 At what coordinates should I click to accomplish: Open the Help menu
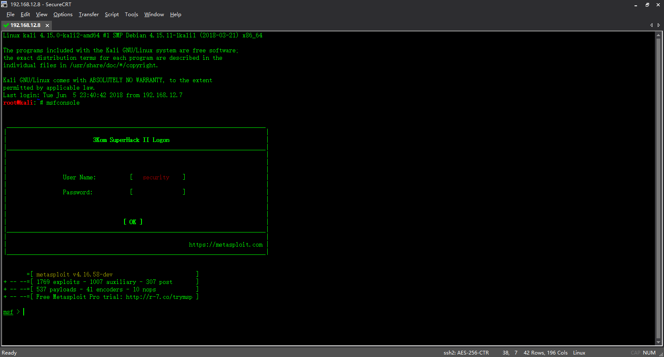coord(176,15)
